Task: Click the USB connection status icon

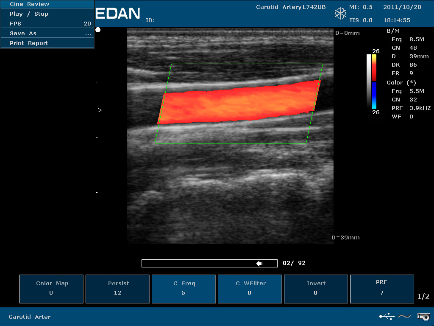Action: pyautogui.click(x=387, y=316)
